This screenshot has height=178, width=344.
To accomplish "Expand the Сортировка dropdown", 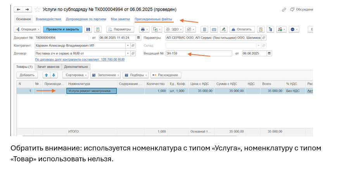I will point(75,75).
